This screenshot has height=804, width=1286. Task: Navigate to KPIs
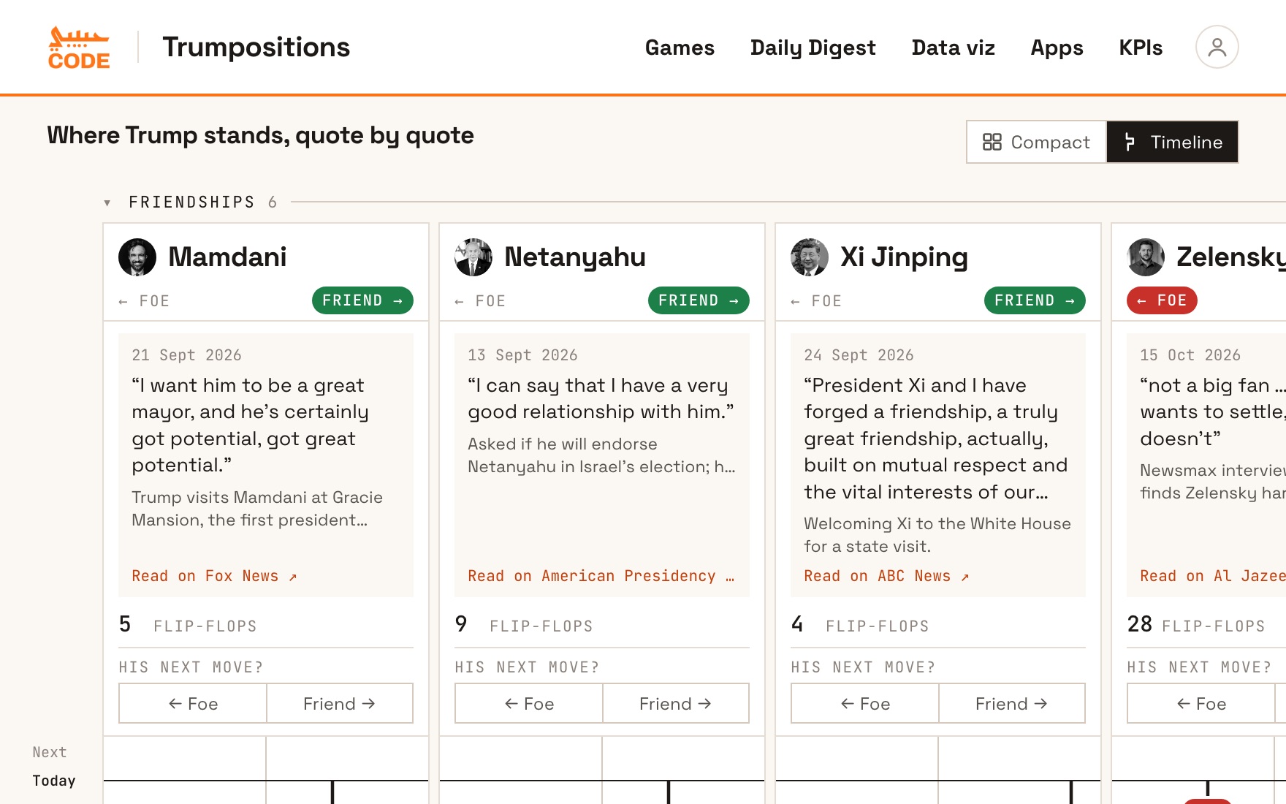[1141, 48]
